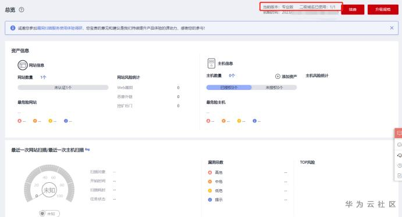Click the question mark icon on right sidebar
The image size is (402, 217).
point(399,165)
